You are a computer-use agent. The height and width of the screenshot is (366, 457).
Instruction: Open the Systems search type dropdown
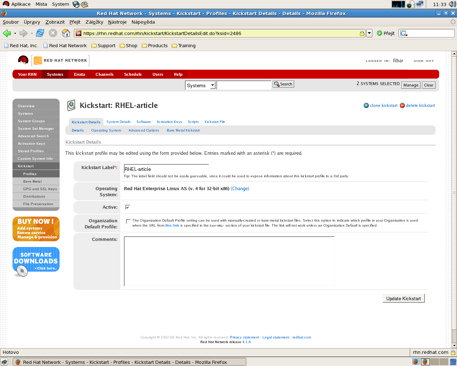click(201, 85)
